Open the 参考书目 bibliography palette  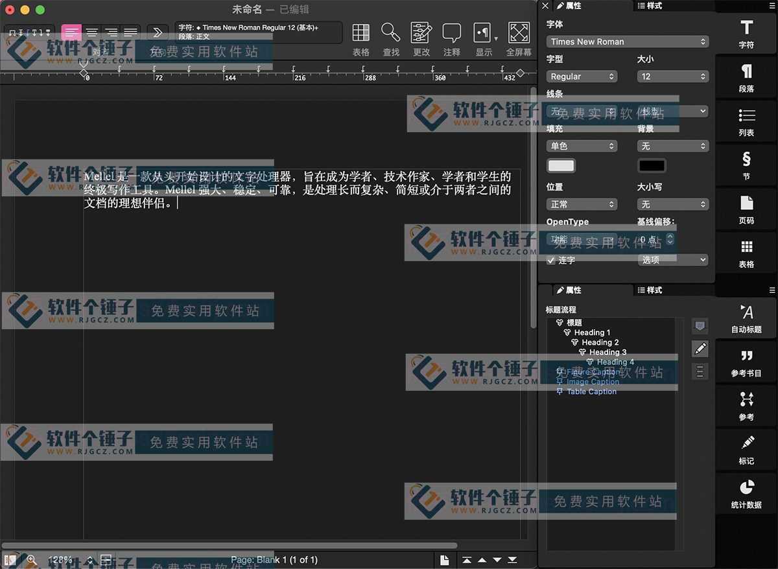click(x=746, y=363)
